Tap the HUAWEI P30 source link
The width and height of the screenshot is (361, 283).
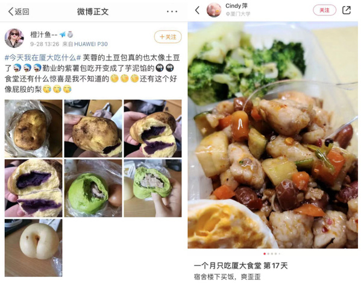point(91,44)
